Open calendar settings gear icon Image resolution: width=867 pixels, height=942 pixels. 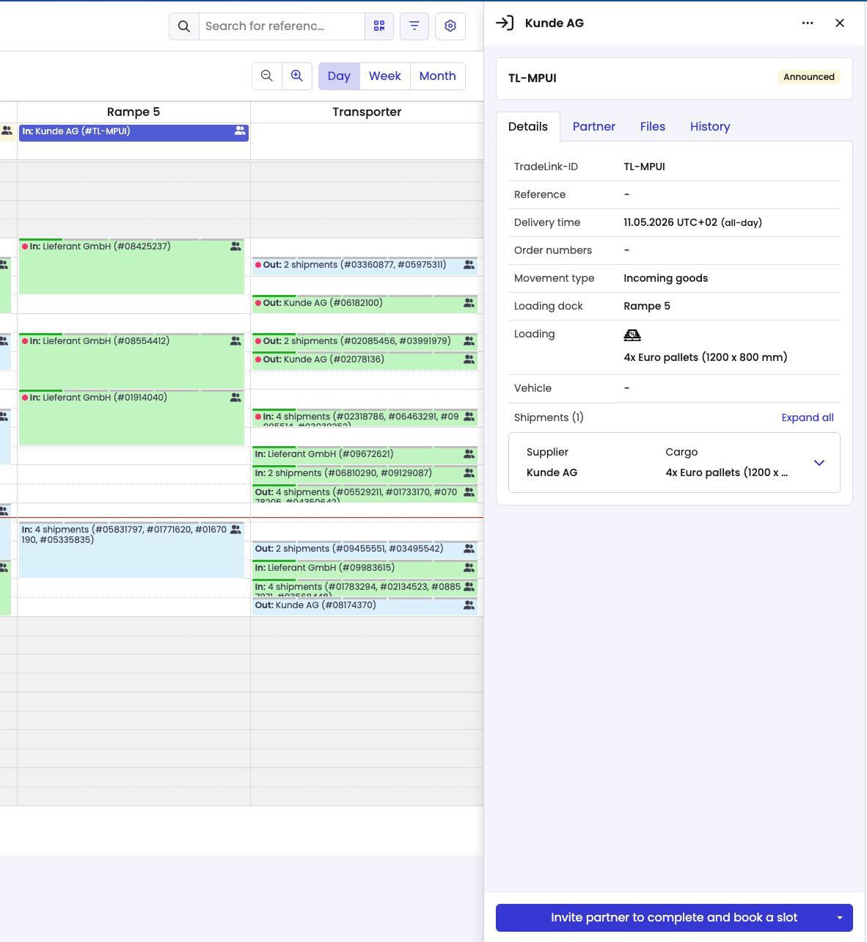(450, 26)
